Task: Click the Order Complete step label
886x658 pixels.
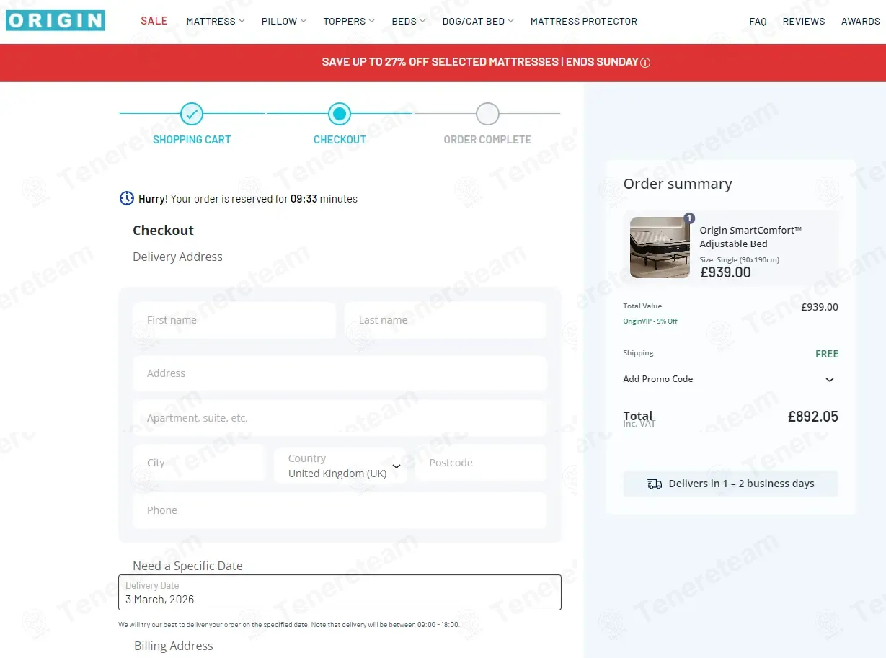Action: (487, 140)
